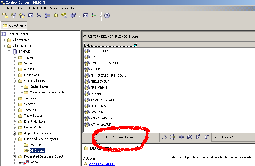The height and width of the screenshot is (166, 255).
Task: Select the AM_A_GROUP row
Action: point(98,124)
